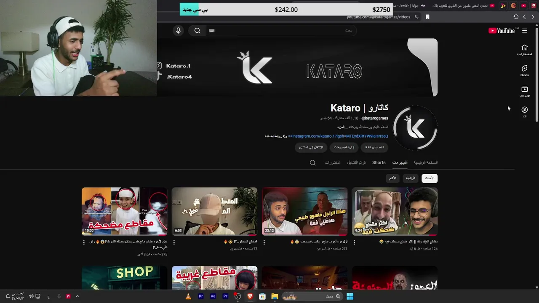Select the الرائجة sort chip
Image resolution: width=539 pixels, height=303 pixels.
411,178
